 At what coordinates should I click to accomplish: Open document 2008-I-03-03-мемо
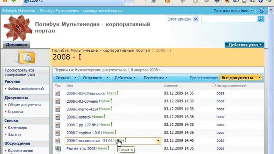coord(82,101)
